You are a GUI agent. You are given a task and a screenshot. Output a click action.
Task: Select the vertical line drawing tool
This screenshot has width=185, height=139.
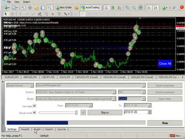pyautogui.click(x=20, y=14)
